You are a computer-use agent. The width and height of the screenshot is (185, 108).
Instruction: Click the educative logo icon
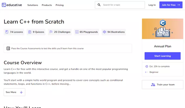pyautogui.click(x=4, y=5)
